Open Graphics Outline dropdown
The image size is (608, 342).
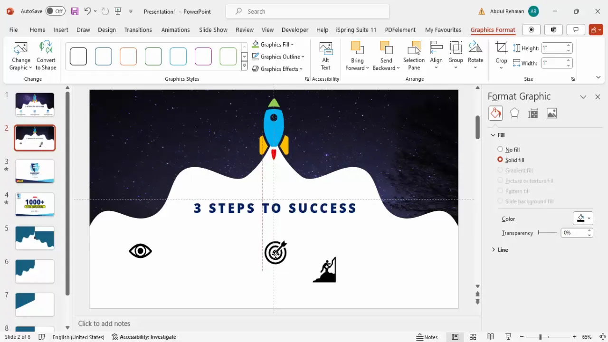click(278, 57)
